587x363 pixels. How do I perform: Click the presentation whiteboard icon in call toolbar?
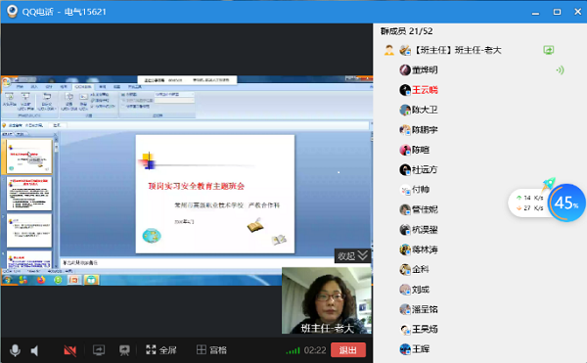coord(124,350)
